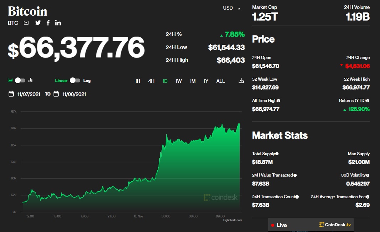Click the Market Stats heading
Viewport: 380px width, 232px height.
point(280,135)
